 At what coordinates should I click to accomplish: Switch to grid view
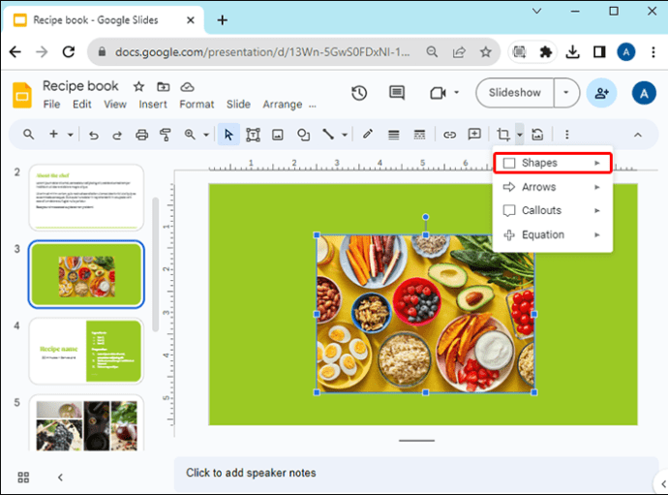[x=23, y=478]
